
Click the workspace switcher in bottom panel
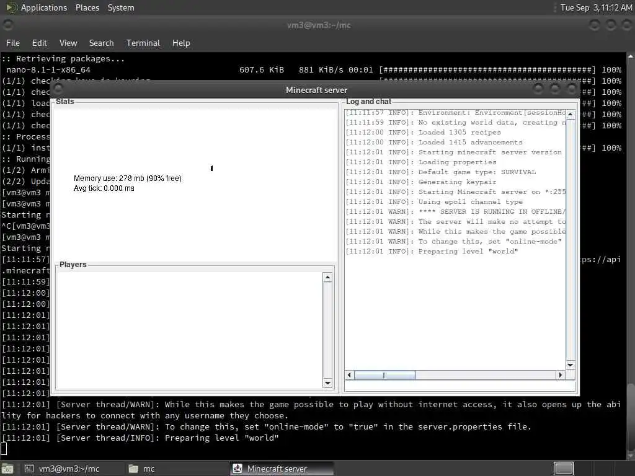click(563, 469)
